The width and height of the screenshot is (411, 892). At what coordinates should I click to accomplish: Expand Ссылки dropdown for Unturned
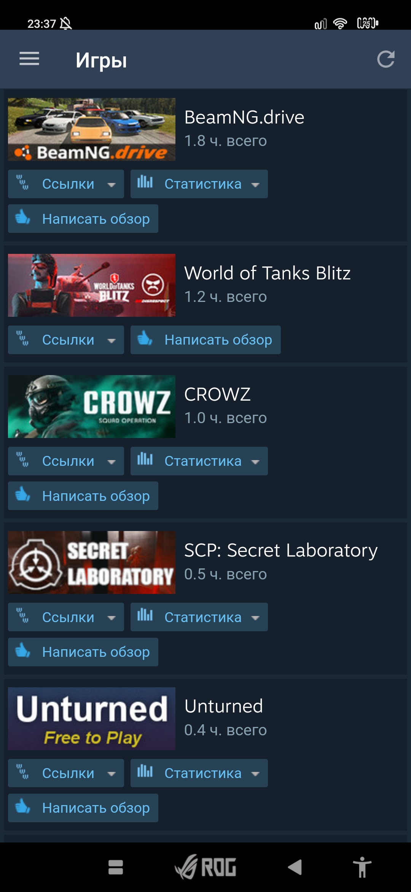[66, 773]
